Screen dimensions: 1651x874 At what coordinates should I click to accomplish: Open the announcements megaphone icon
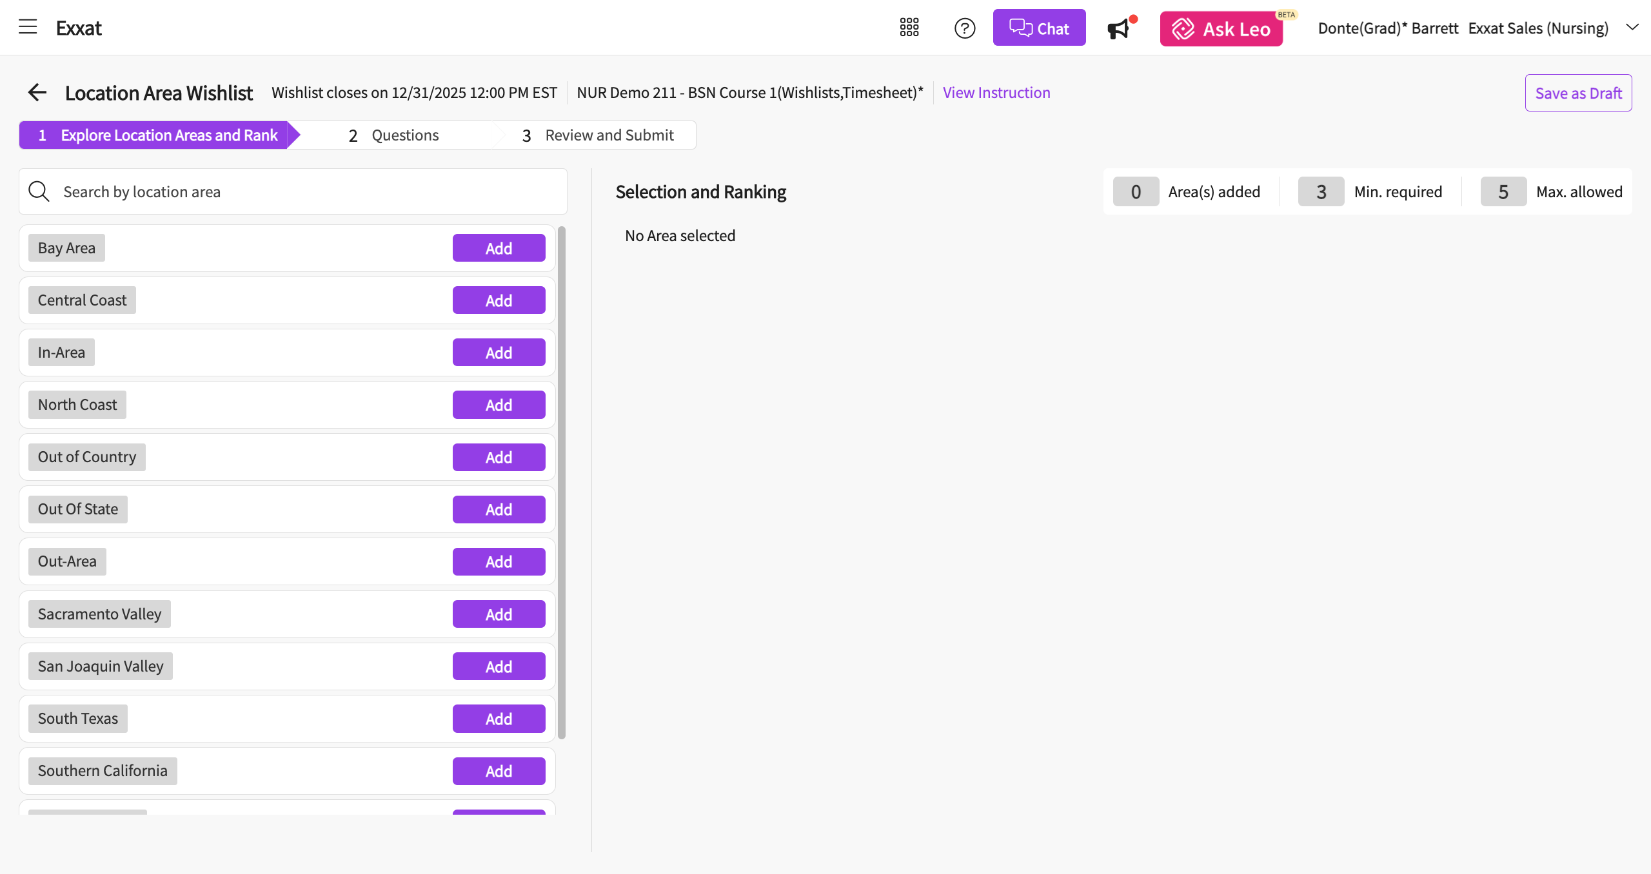[1119, 28]
